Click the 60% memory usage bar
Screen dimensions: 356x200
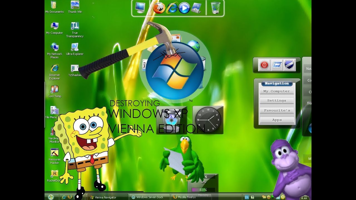coord(203,190)
